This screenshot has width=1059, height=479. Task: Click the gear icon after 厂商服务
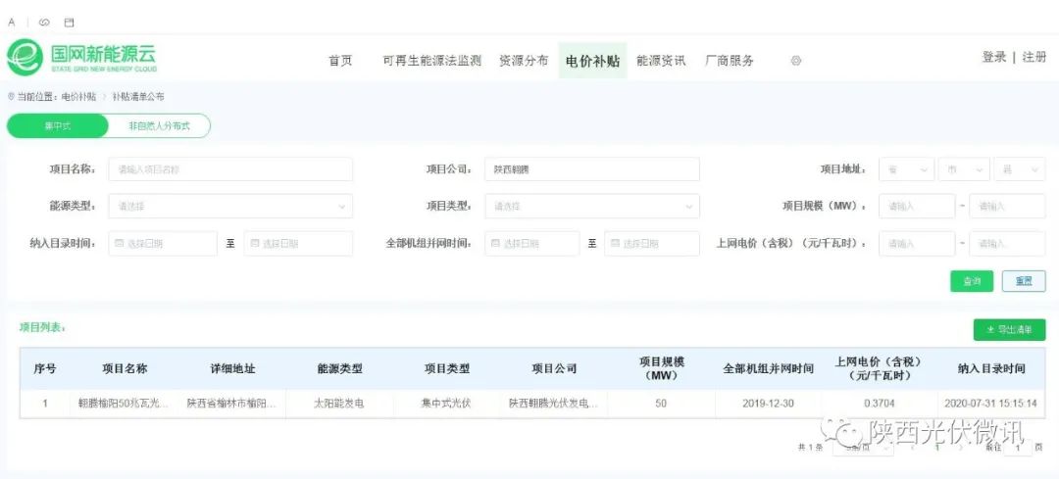796,61
